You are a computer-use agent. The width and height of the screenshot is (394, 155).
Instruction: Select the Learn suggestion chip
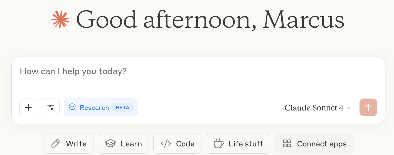coord(123,144)
